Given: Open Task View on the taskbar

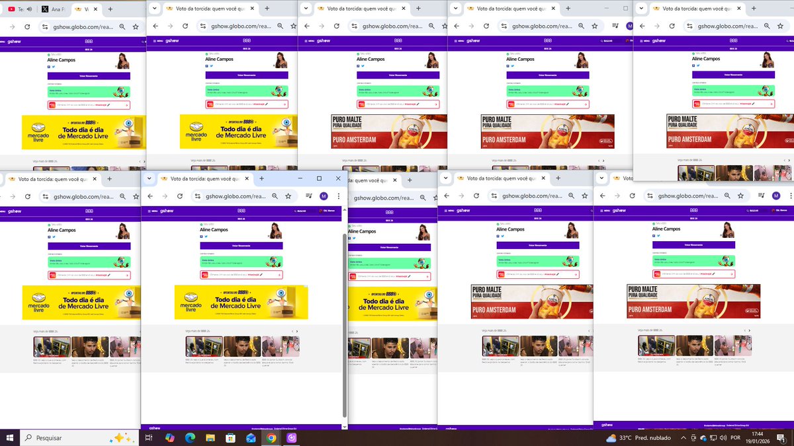Looking at the screenshot, I should click(149, 437).
